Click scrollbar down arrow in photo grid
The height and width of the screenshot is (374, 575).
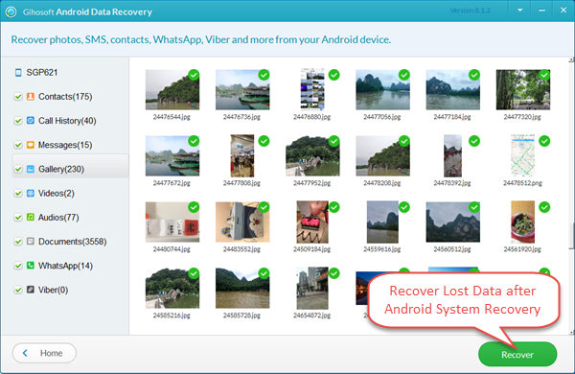[x=572, y=333]
